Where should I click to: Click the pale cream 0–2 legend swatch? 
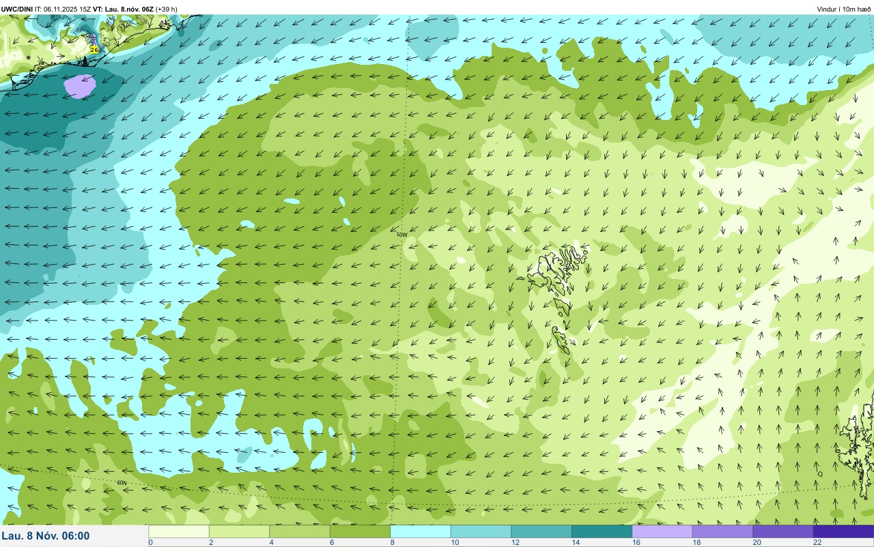point(179,531)
